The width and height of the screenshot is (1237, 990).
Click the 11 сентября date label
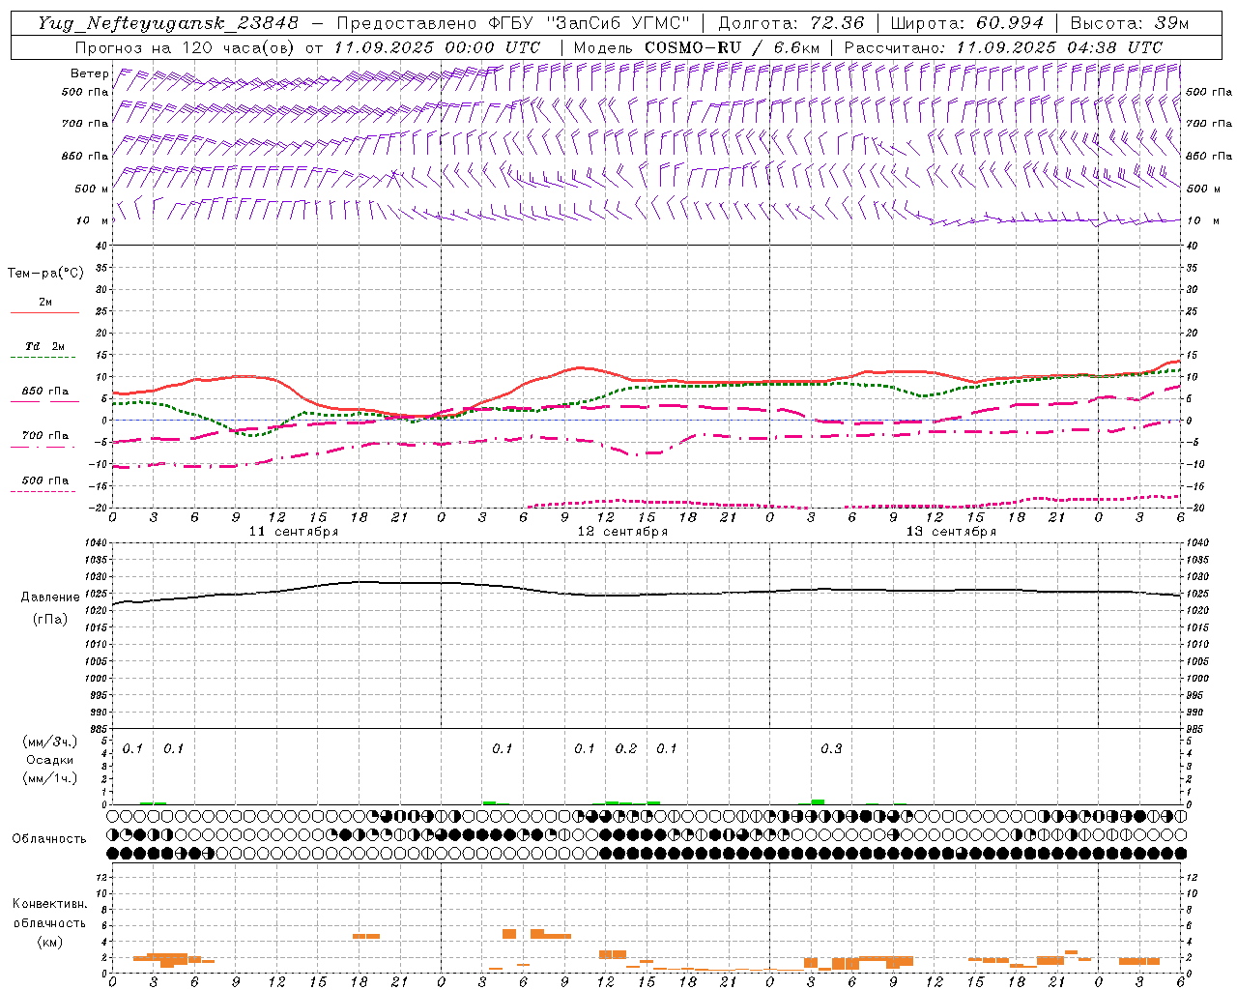click(294, 532)
